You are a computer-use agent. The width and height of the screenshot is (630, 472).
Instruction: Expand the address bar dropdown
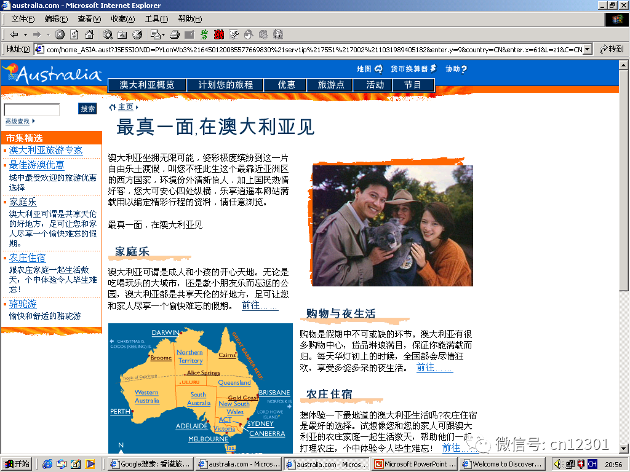[x=588, y=49]
